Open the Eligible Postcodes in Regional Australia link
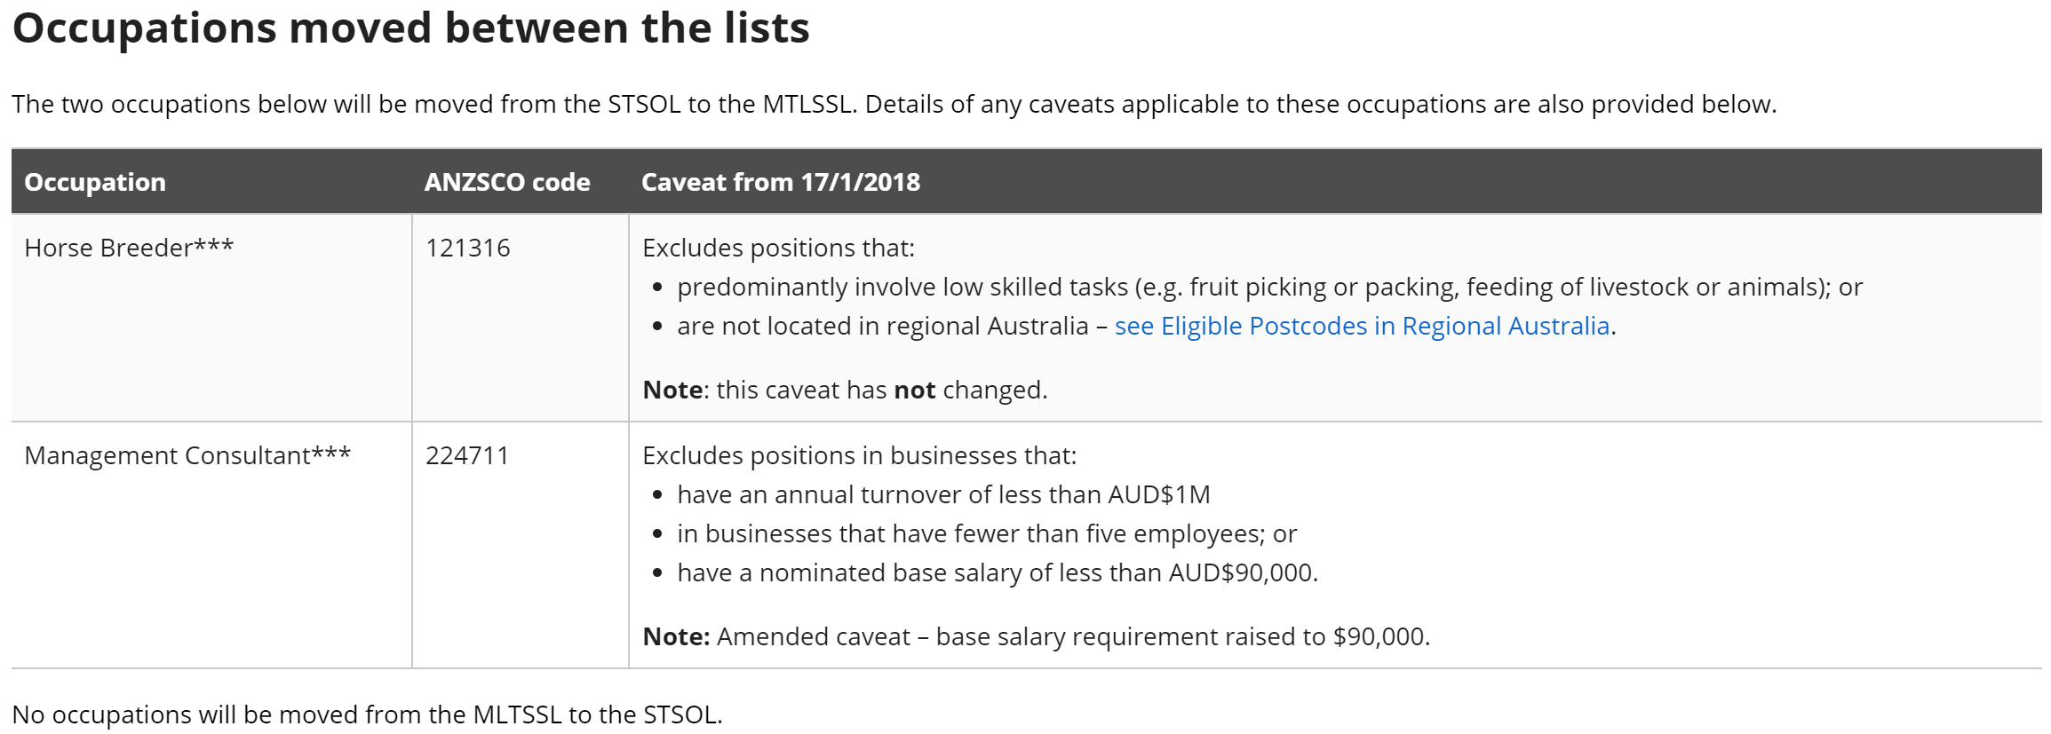This screenshot has height=734, width=2051. click(1362, 327)
